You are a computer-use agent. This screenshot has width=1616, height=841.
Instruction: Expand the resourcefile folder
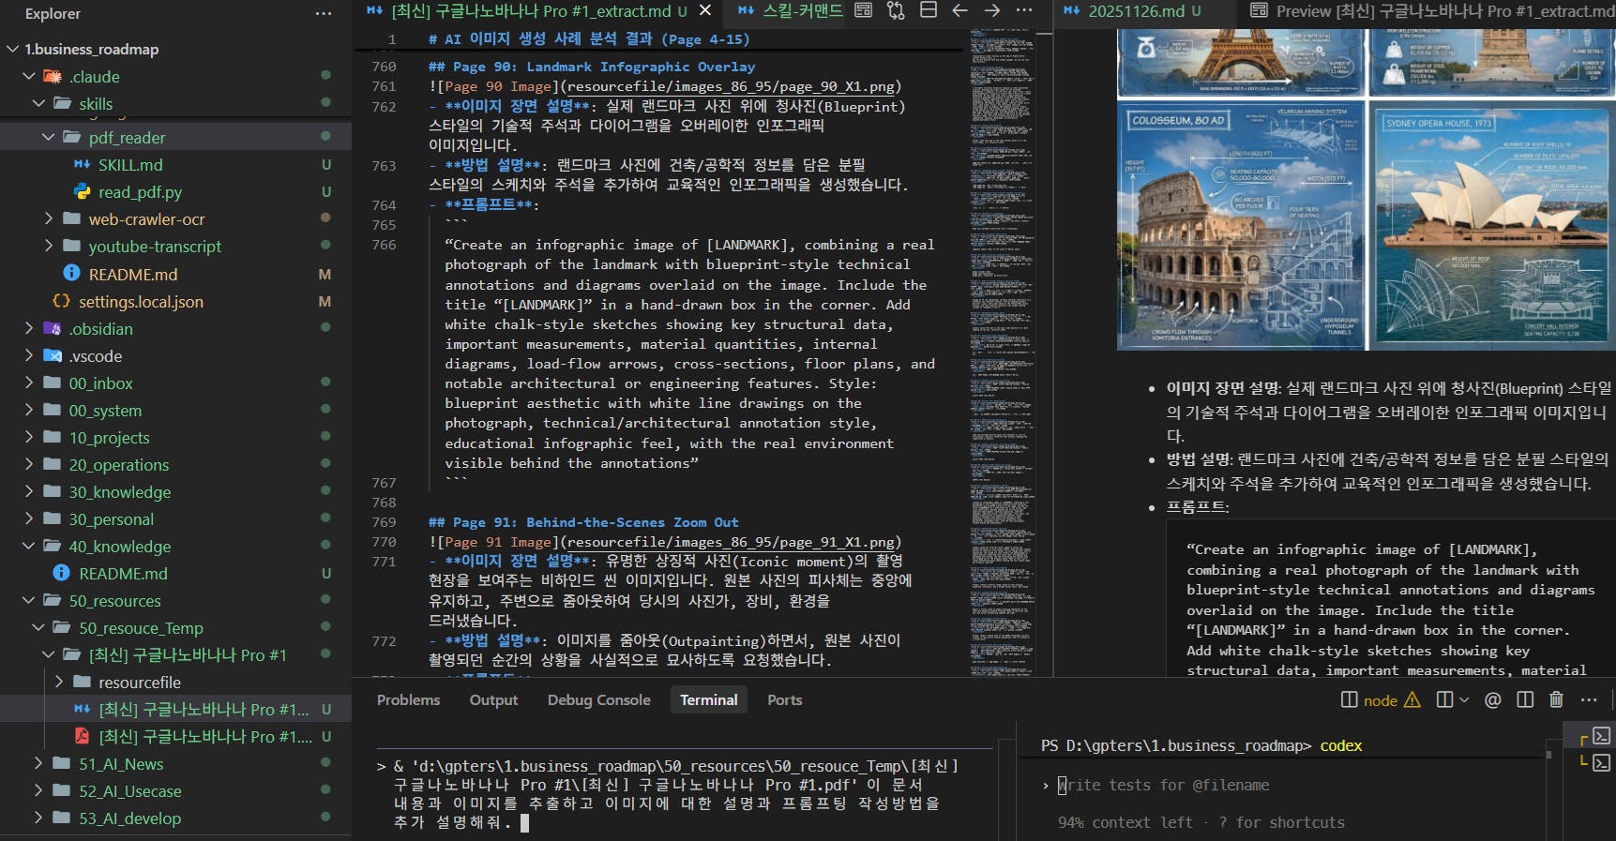59,682
